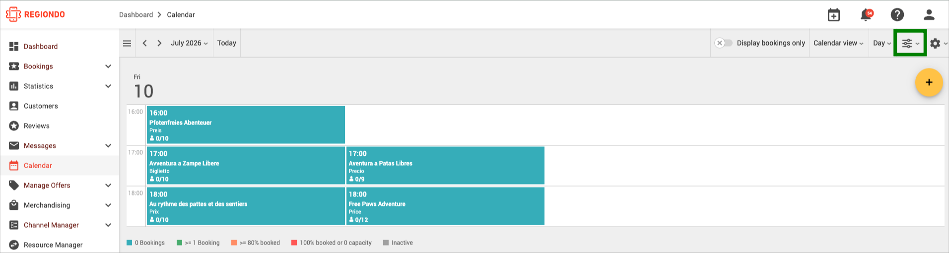Screen dimensions: 949x253
Task: Click the Dashboard breadcrumb link
Action: pos(136,15)
